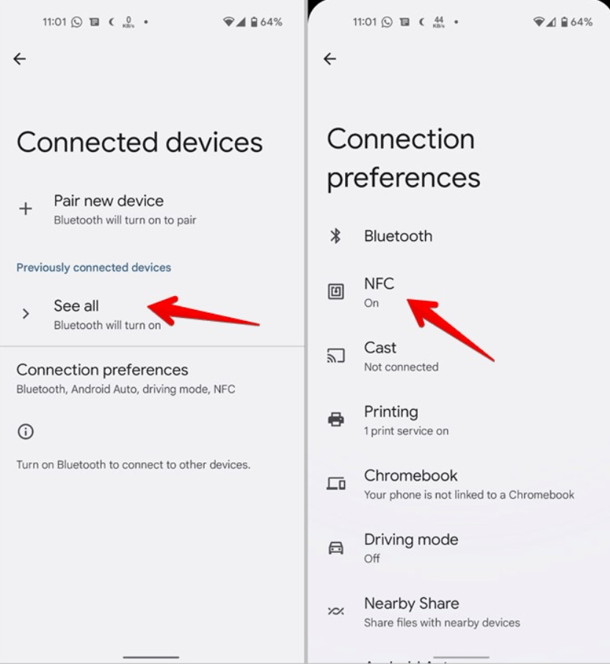Image resolution: width=610 pixels, height=664 pixels.
Task: Click the Nearby Share icon
Action: click(x=336, y=611)
